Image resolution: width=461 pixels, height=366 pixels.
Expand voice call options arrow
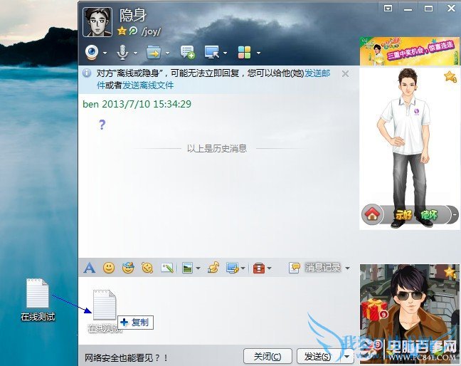(136, 53)
